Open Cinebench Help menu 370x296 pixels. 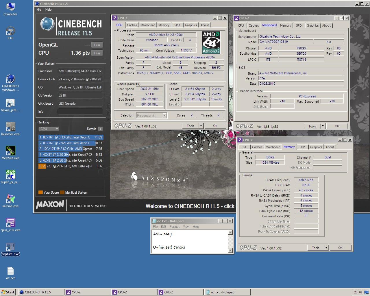pos(49,10)
